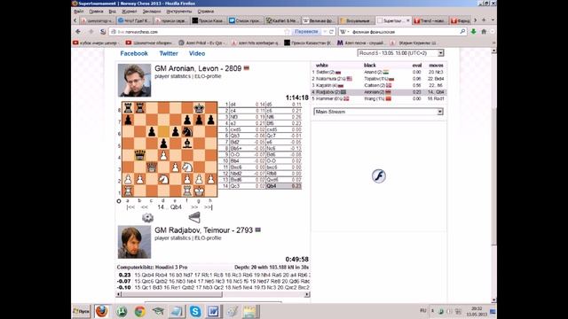The height and width of the screenshot is (319, 568).
Task: Select the Radjabov vs Aronian game row
Action: 379,92
